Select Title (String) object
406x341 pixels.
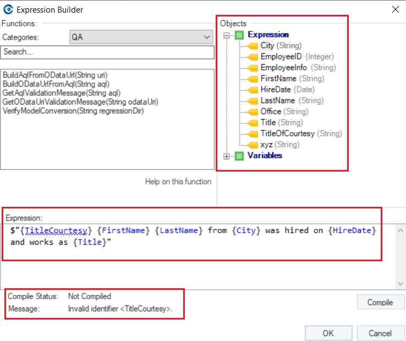pos(282,123)
